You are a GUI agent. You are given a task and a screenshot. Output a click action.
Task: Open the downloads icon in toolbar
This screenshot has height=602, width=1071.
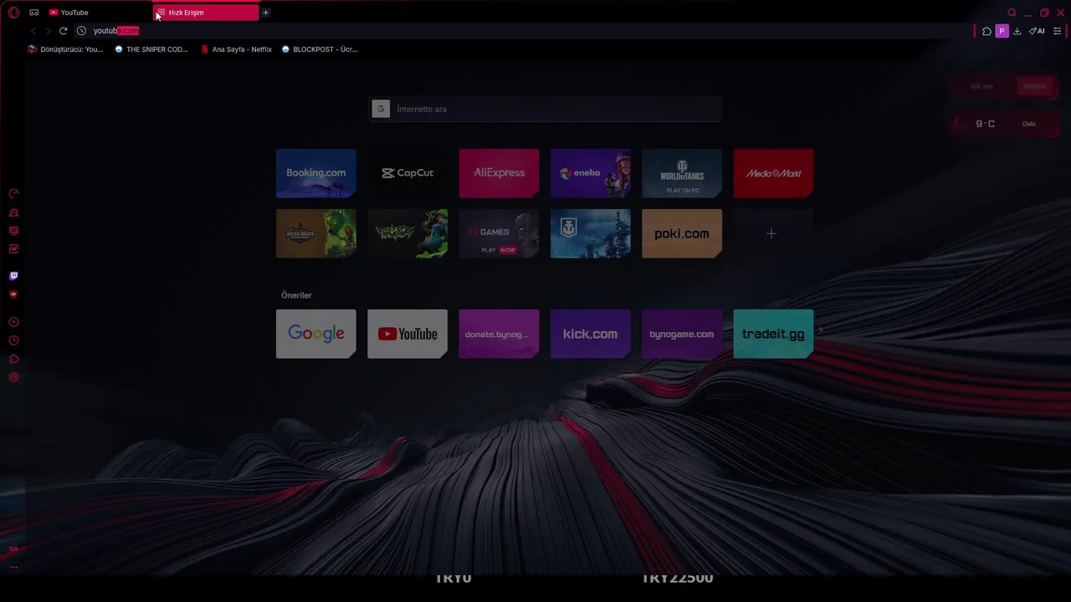click(x=1017, y=31)
